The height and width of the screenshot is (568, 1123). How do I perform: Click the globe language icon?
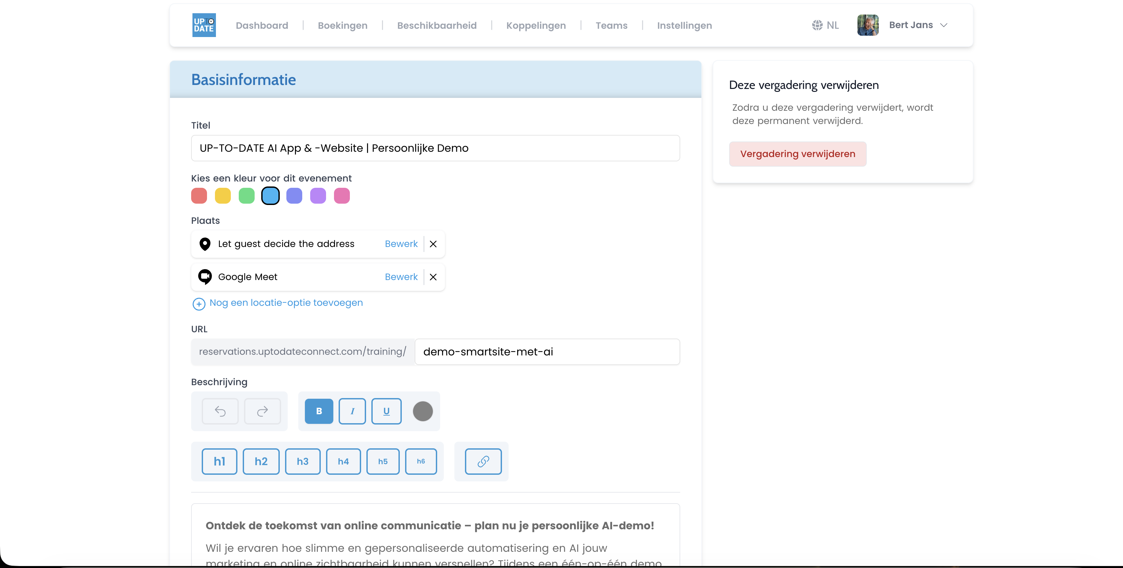(x=817, y=25)
